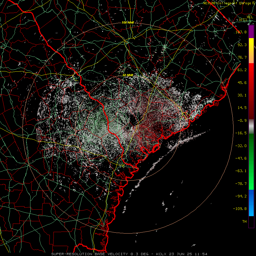Click the 100 NMI range ring label
This screenshot has width=256, height=256.
[128, 22]
